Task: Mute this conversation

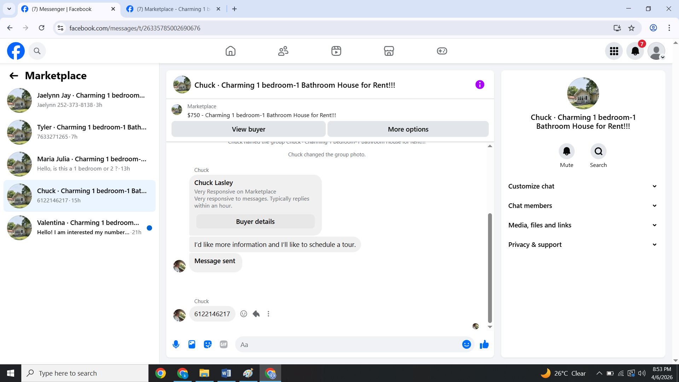Action: (x=567, y=151)
